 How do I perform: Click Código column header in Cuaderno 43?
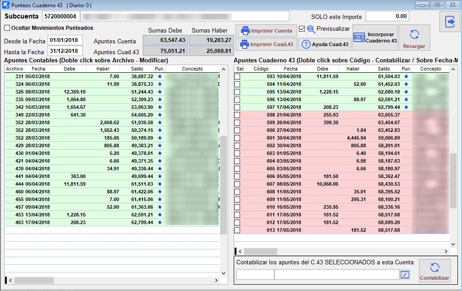click(261, 69)
